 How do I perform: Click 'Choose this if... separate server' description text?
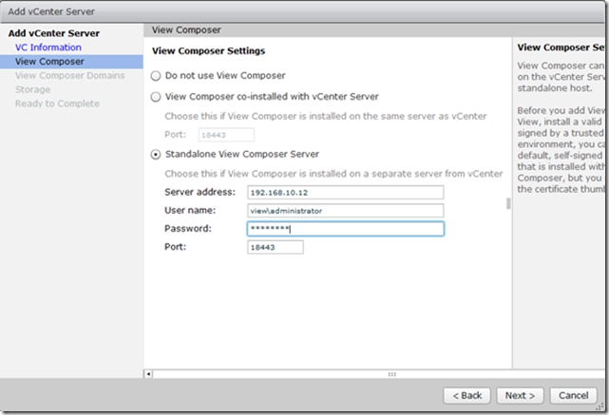[333, 174]
